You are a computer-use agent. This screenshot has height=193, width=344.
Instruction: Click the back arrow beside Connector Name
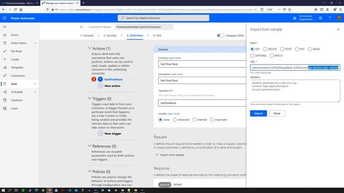[82, 27]
